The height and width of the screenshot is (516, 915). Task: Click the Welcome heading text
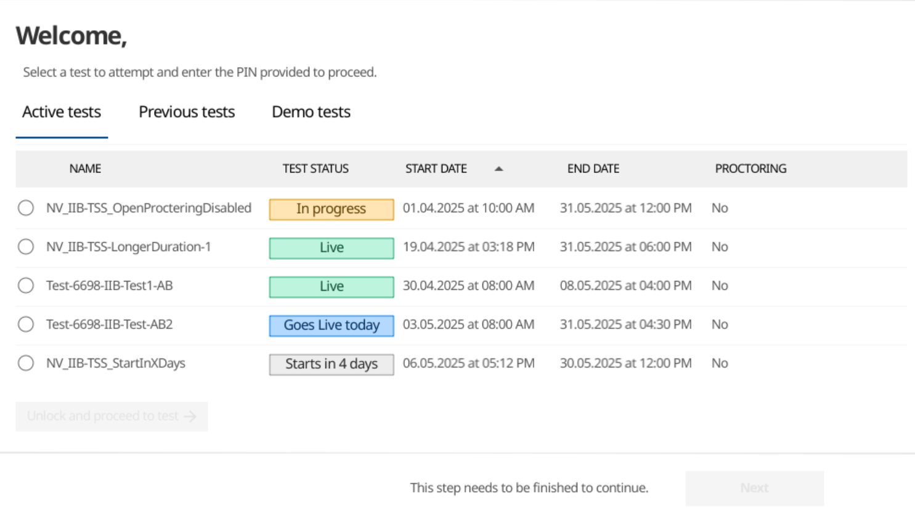click(70, 36)
